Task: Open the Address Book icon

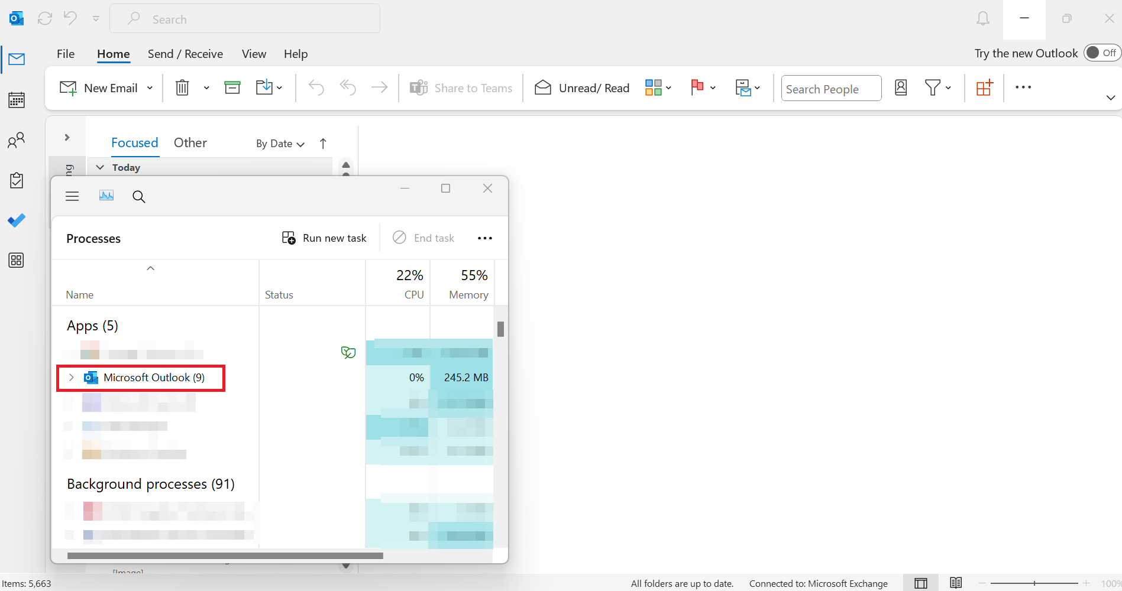Action: [x=901, y=87]
